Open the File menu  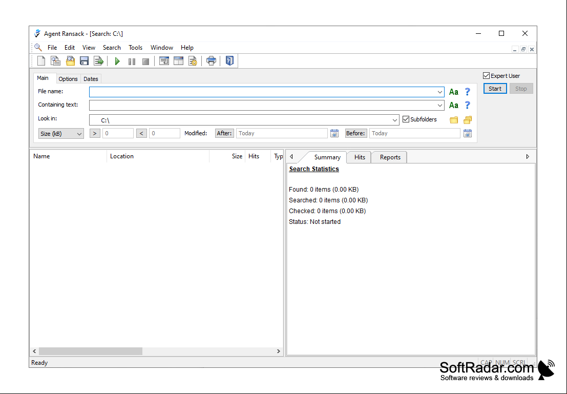[x=52, y=48]
